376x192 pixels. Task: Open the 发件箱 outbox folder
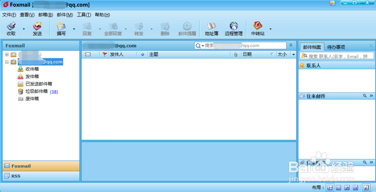[x=28, y=76]
